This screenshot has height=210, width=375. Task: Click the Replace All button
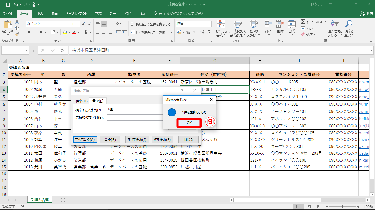click(x=85, y=140)
